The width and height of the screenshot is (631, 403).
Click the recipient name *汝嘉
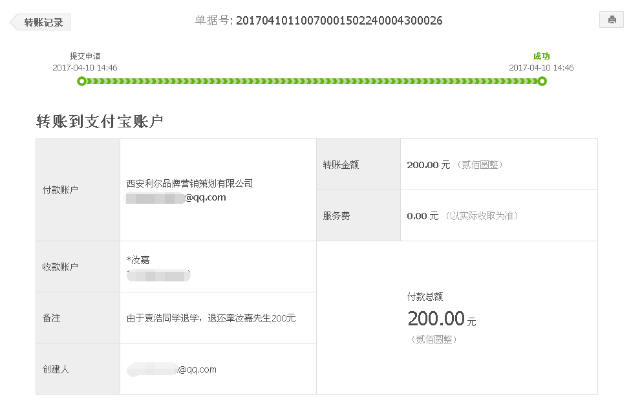[138, 260]
